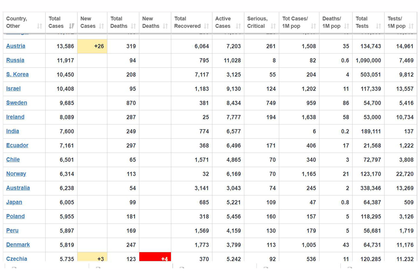Sort table by Total Deaths icon
The width and height of the screenshot is (420, 280).
133,26
